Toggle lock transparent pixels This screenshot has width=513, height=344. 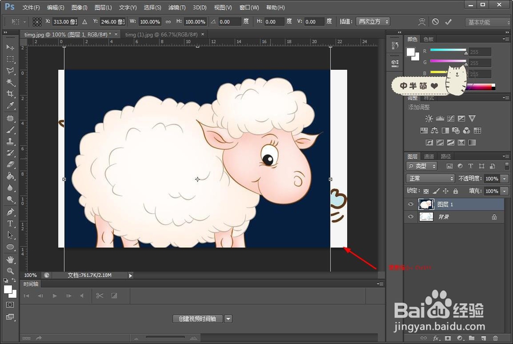tap(426, 191)
